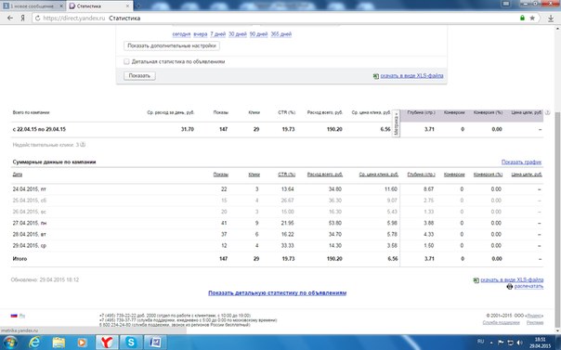Switch to the '1 новое сообщение' tab
The height and width of the screenshot is (350, 561).
tap(33, 6)
